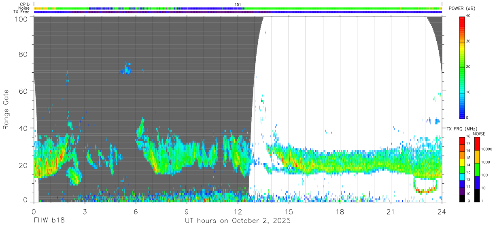Click the Noise color strip above the plot
This screenshot has height=229, width=497.
click(238, 8)
